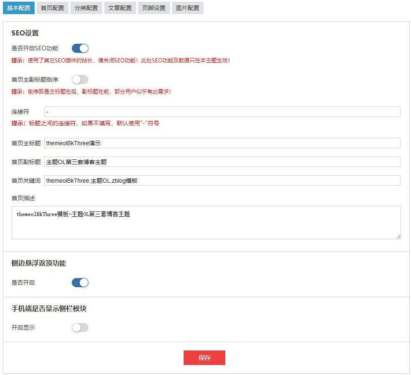Go to the 文章配置 tab
The image size is (411, 375).
coord(120,8)
